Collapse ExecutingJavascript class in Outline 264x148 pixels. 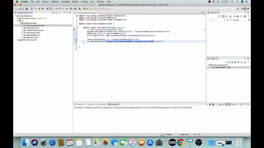(209, 65)
